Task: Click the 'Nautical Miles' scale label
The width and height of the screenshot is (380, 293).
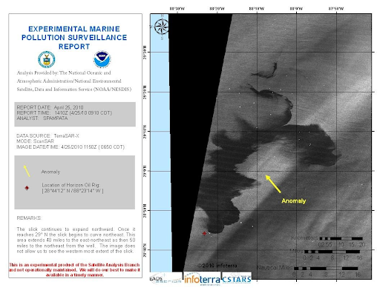Action: (x=275, y=268)
